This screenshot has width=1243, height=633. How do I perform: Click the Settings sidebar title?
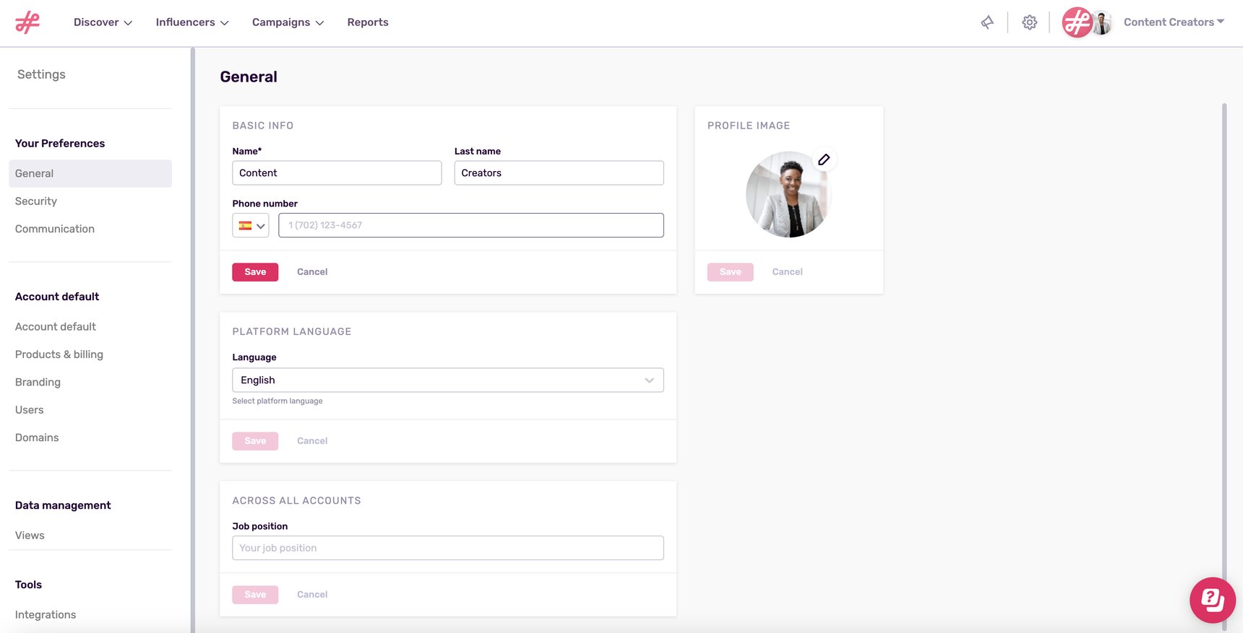41,74
